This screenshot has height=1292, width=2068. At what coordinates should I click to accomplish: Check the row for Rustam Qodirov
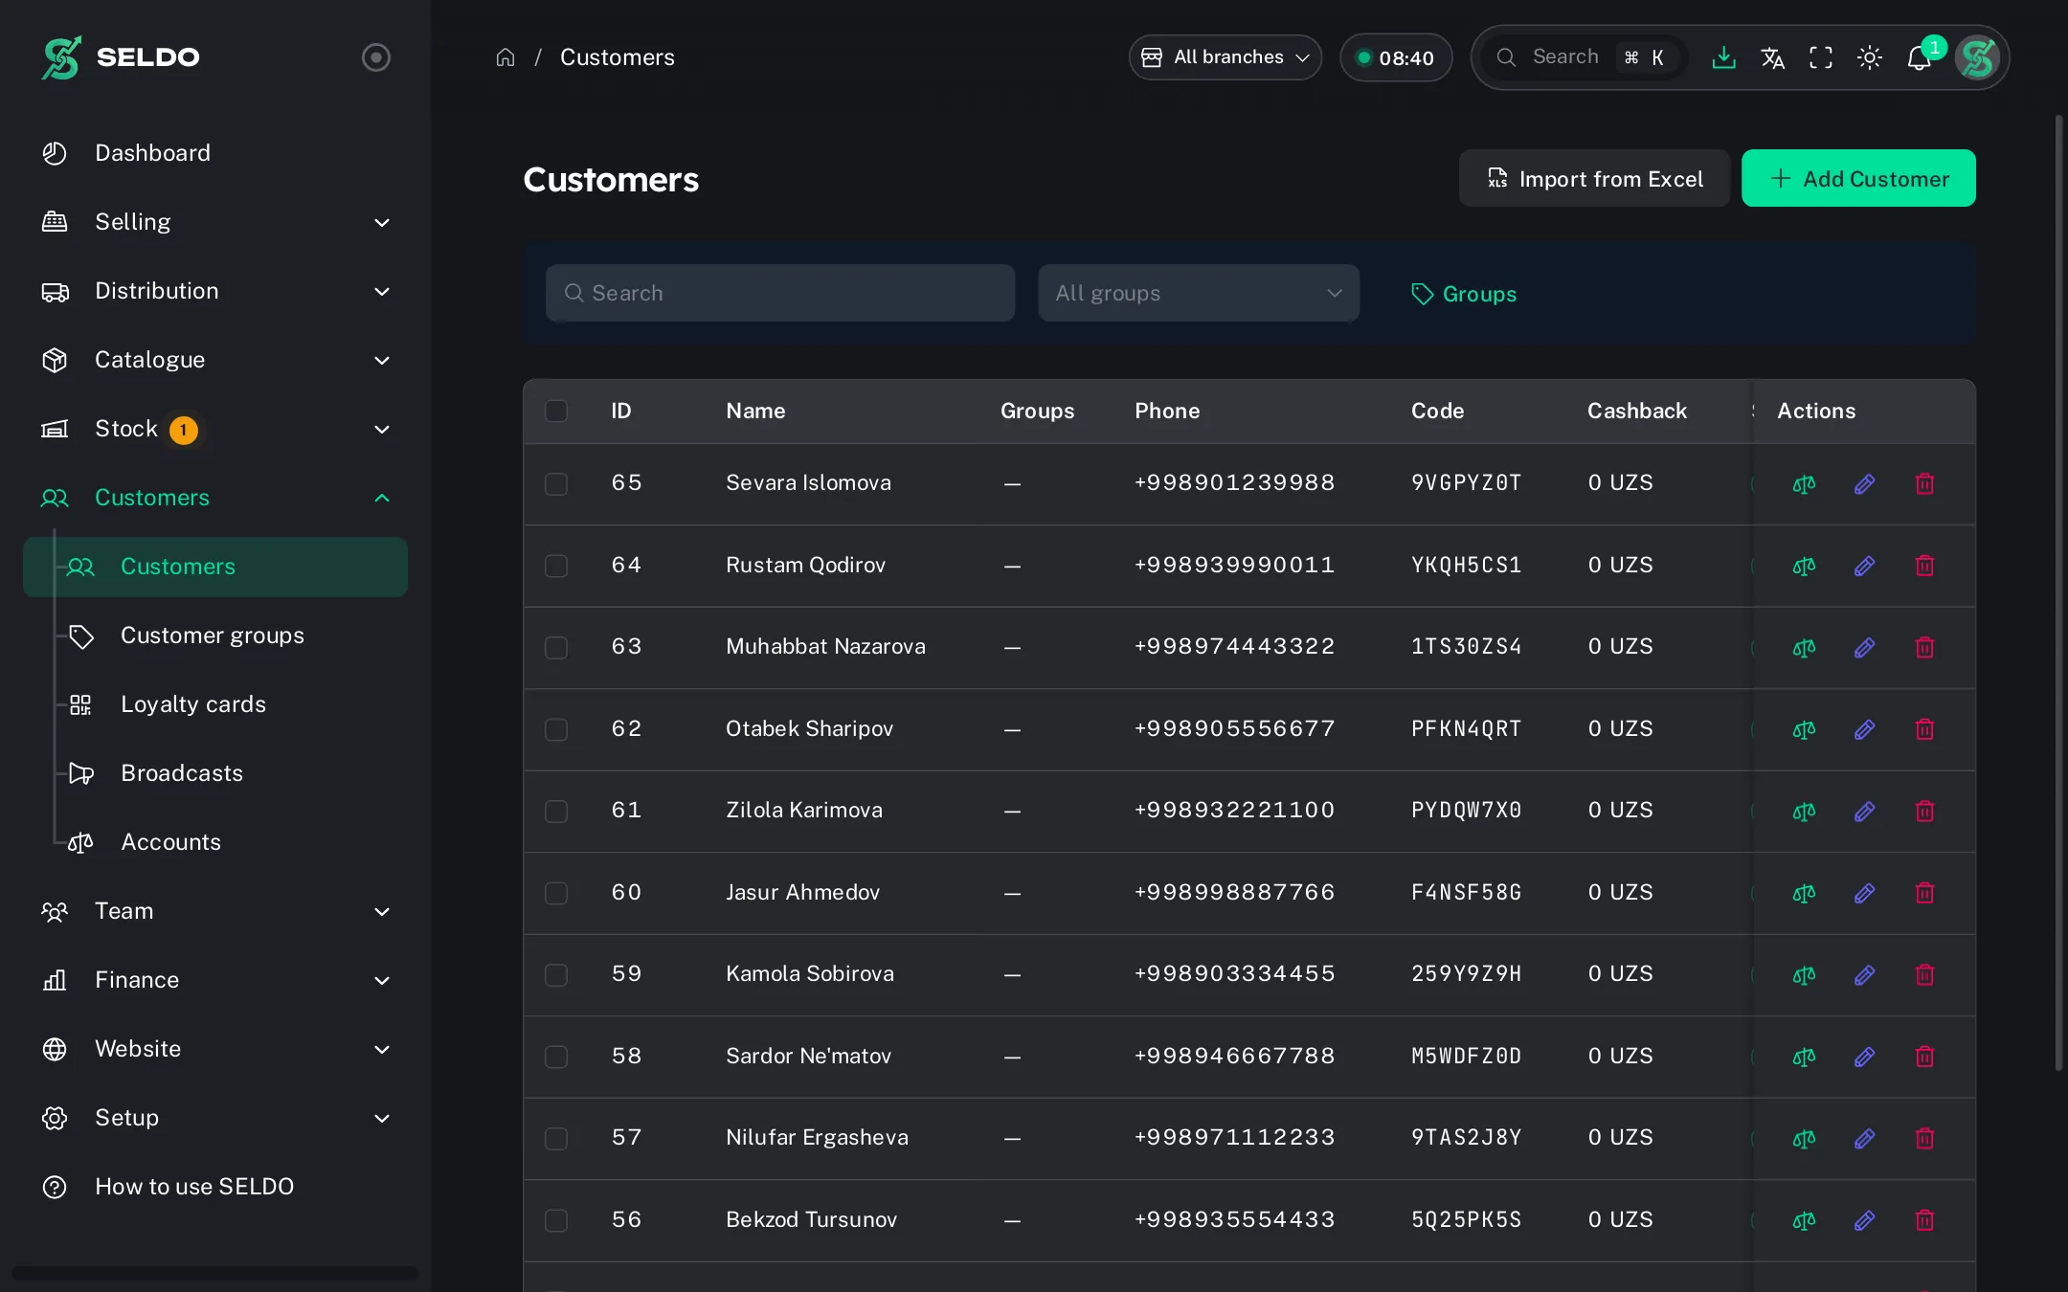tap(556, 566)
